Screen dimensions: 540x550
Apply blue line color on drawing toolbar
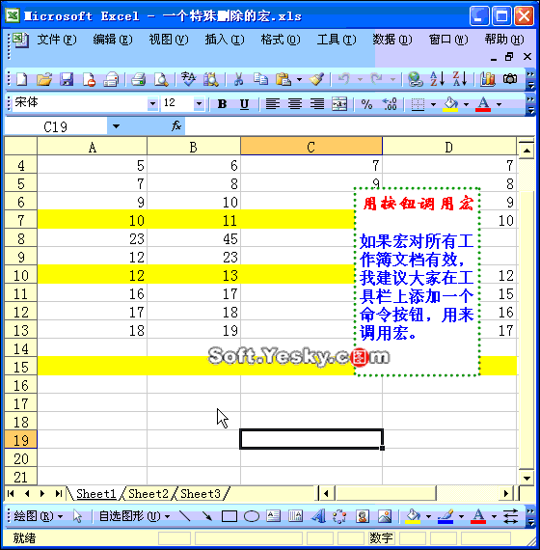click(x=445, y=516)
